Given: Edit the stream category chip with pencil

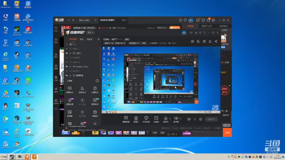Looking at the screenshot, I should tap(114, 43).
